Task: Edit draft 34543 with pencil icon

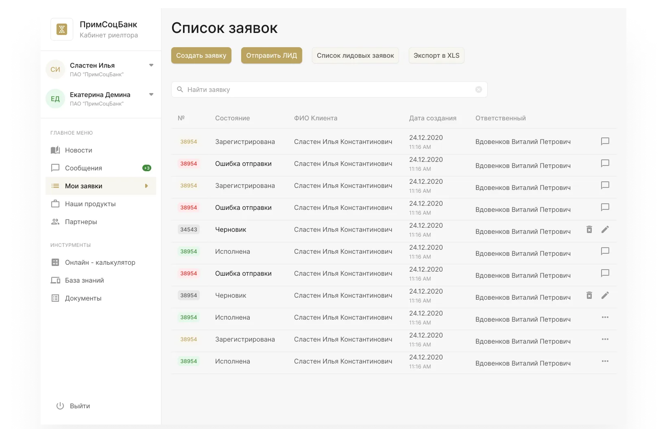Action: pos(605,229)
